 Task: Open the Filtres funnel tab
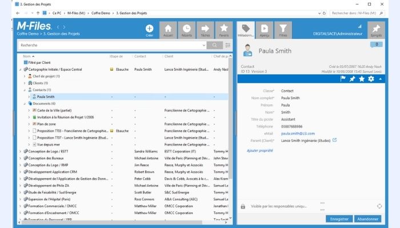[283, 30]
